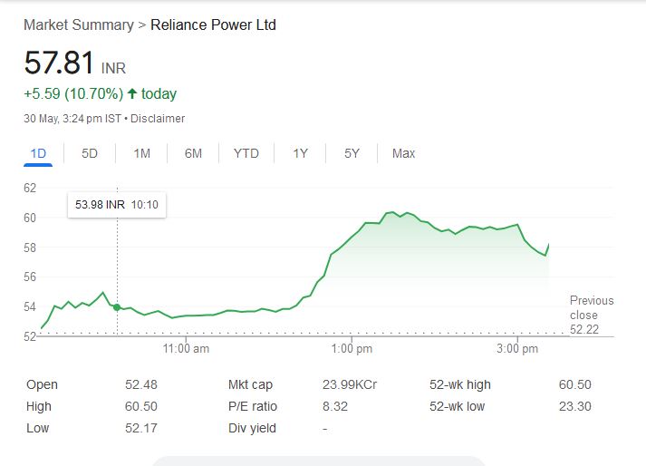This screenshot has width=646, height=466.
Task: Select the 1D time range tab
Action: [38, 153]
